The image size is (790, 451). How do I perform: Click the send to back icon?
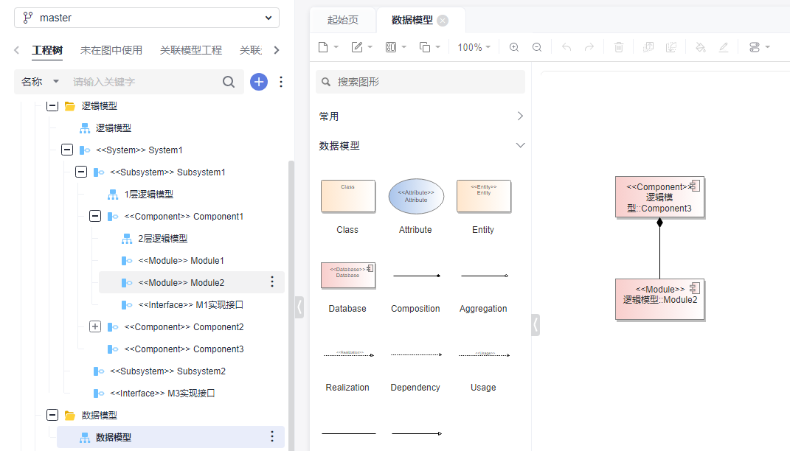pyautogui.click(x=671, y=47)
